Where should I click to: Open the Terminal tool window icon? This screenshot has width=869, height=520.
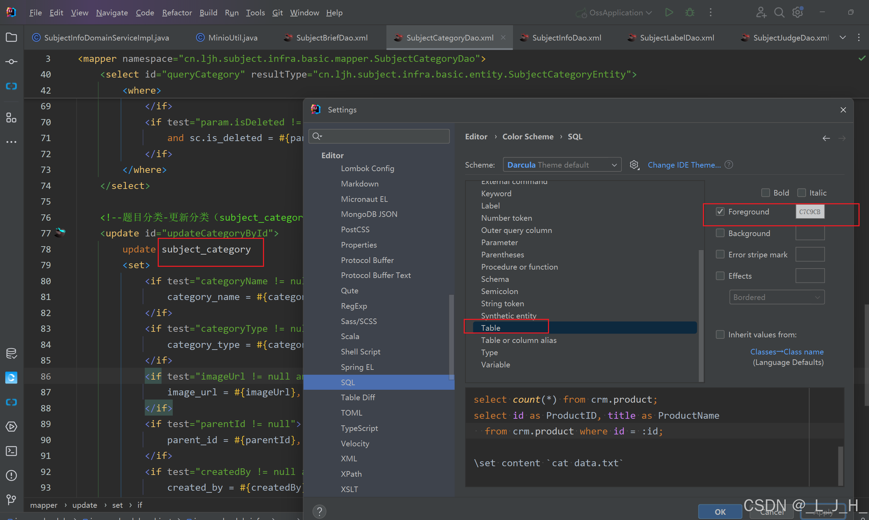pyautogui.click(x=11, y=451)
